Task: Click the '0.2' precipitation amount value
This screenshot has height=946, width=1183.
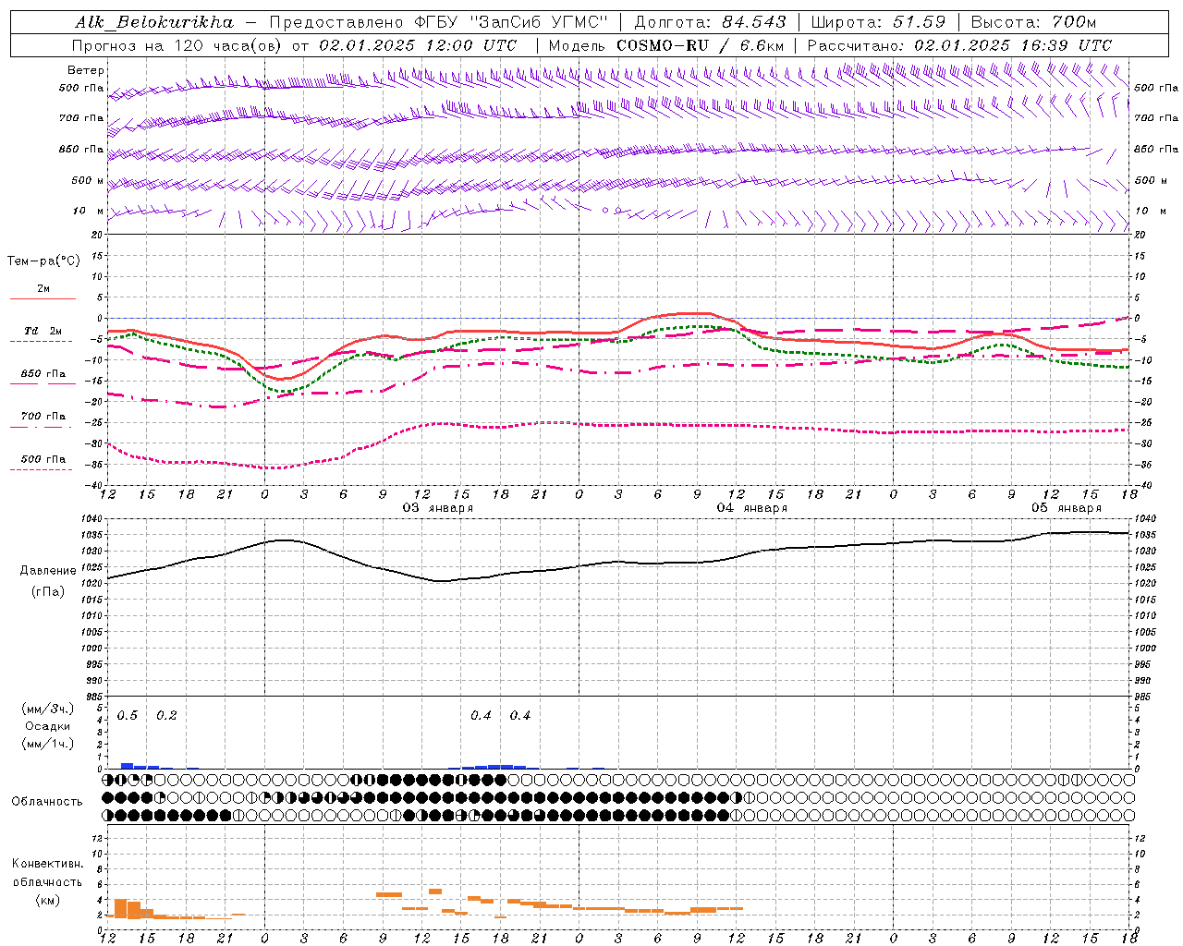Action: click(x=166, y=716)
